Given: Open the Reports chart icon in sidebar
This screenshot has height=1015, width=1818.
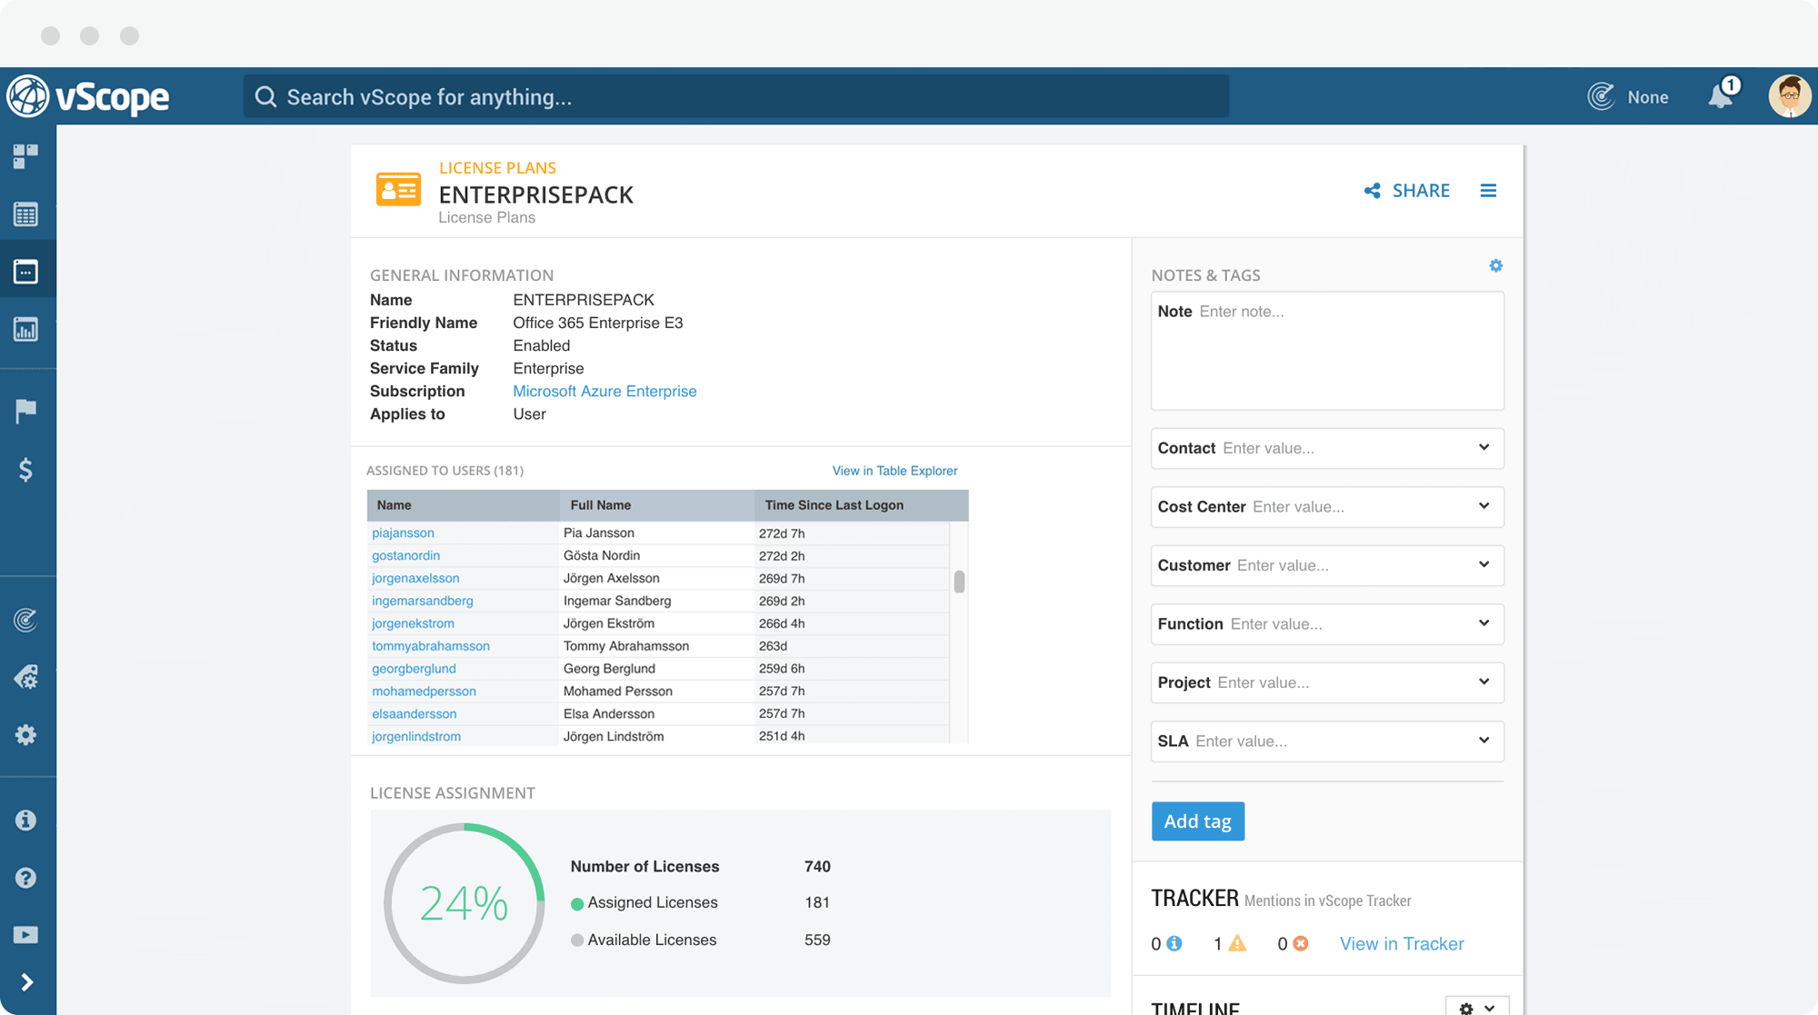Looking at the screenshot, I should [x=25, y=329].
